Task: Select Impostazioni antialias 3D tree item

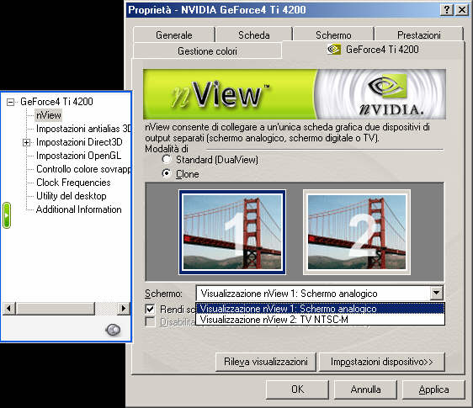Action: pyautogui.click(x=83, y=129)
